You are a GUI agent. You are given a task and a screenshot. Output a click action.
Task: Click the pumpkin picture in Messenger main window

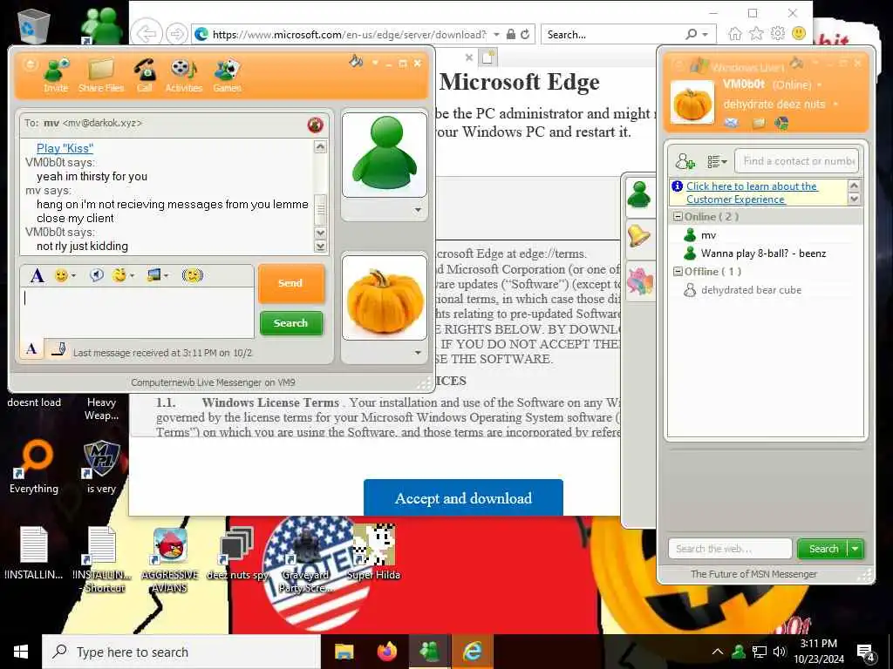(x=692, y=103)
